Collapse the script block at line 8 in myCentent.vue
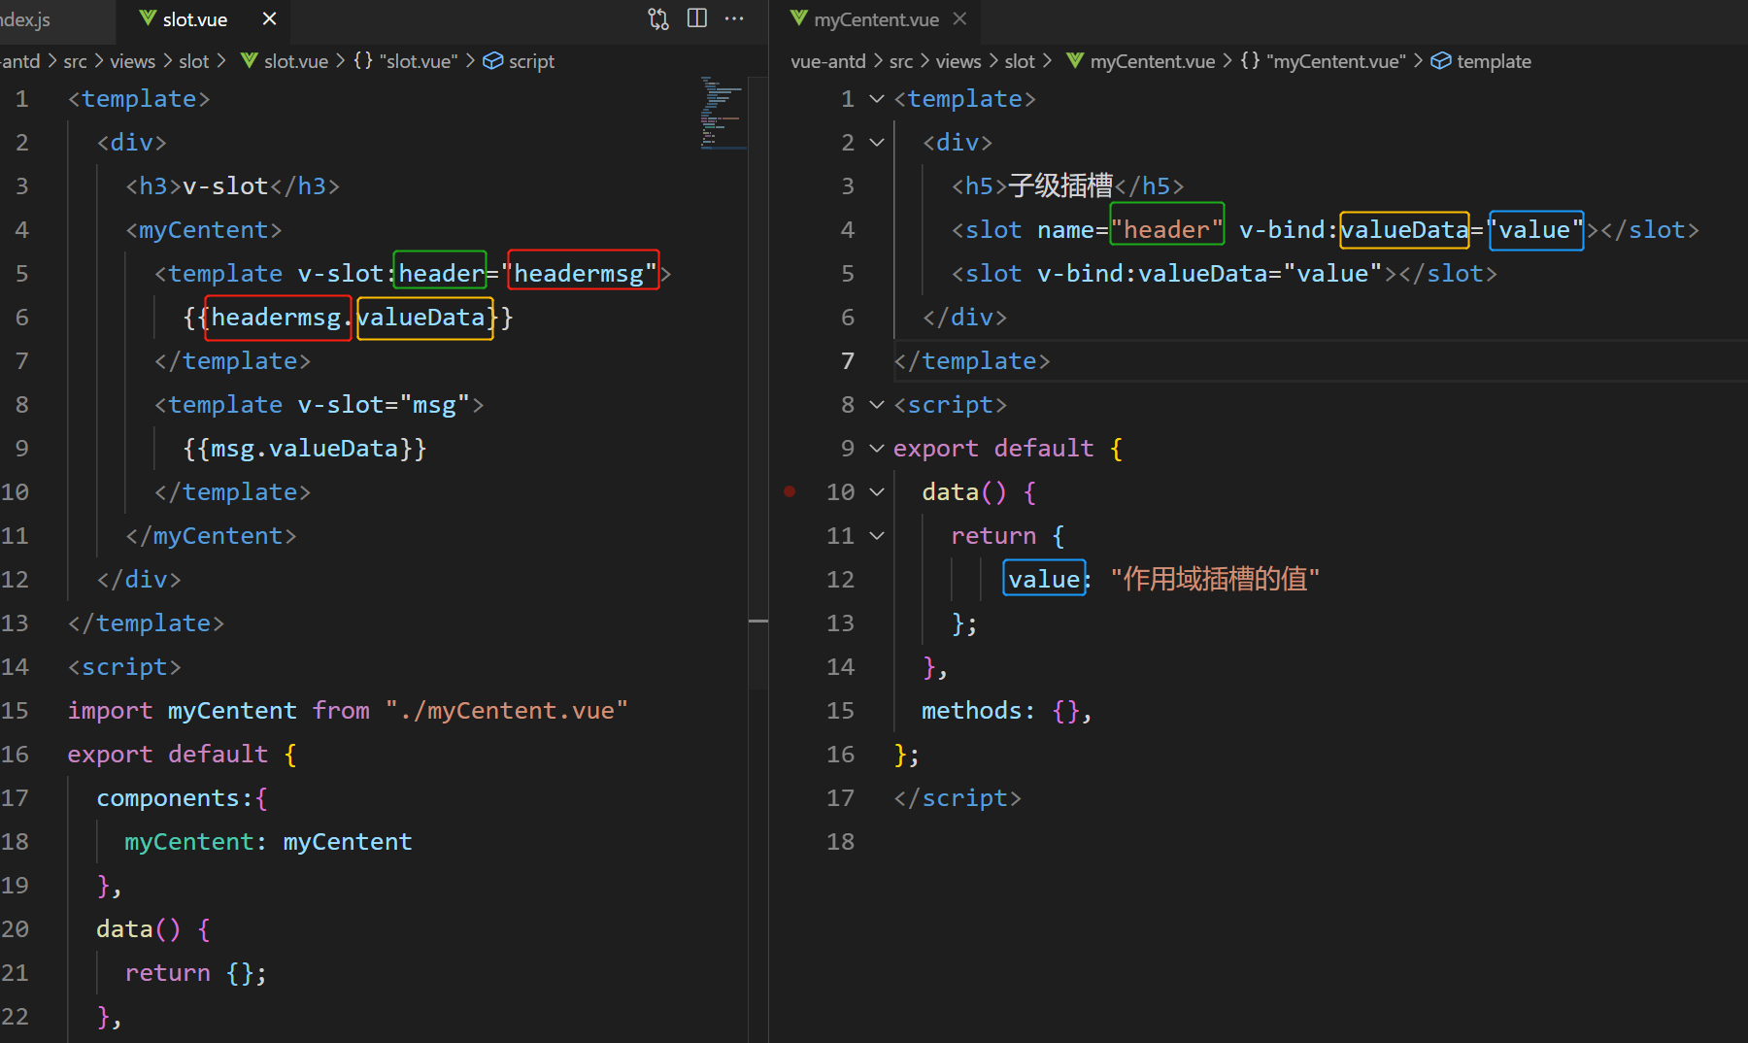The height and width of the screenshot is (1043, 1748). tap(877, 405)
